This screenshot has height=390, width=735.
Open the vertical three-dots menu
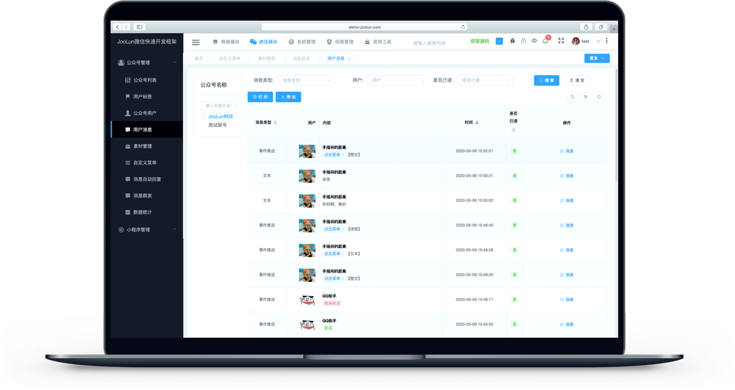(606, 41)
